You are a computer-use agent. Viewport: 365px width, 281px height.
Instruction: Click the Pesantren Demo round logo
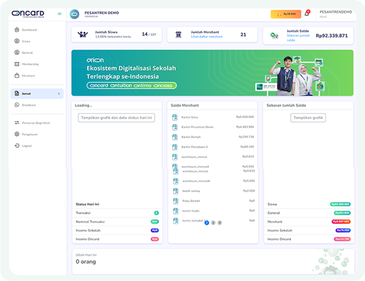pyautogui.click(x=74, y=14)
